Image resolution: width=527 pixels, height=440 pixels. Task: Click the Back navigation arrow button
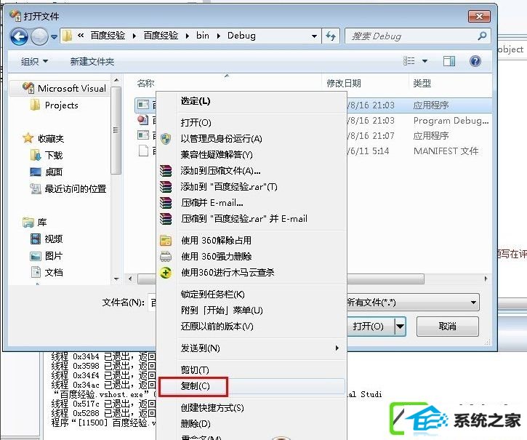pyautogui.click(x=19, y=36)
